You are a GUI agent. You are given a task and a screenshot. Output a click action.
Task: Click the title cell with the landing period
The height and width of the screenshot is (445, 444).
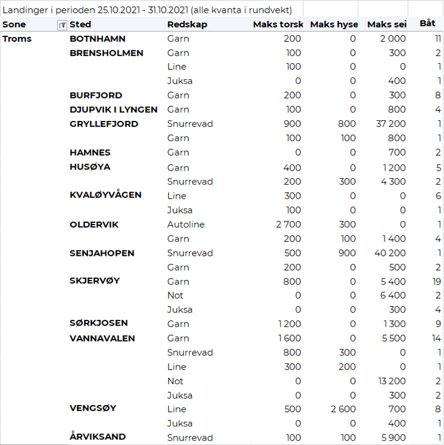(x=148, y=10)
